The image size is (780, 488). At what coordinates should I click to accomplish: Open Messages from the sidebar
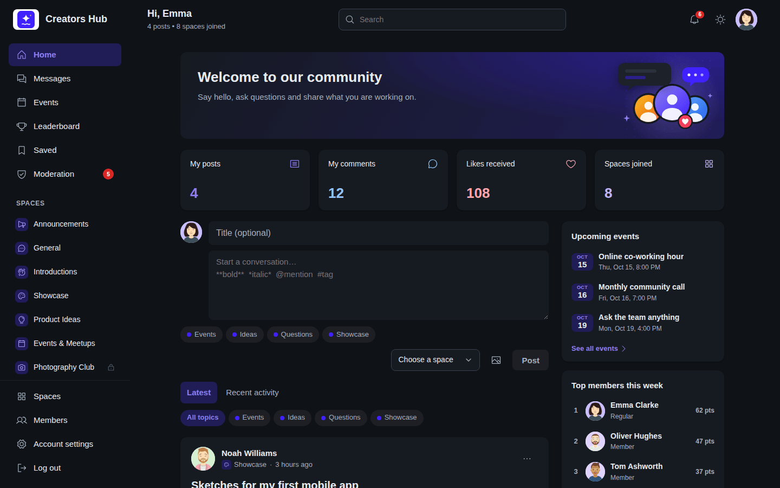(65, 79)
